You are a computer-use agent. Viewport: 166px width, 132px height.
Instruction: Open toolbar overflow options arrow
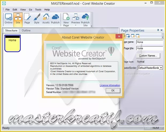click(92, 26)
